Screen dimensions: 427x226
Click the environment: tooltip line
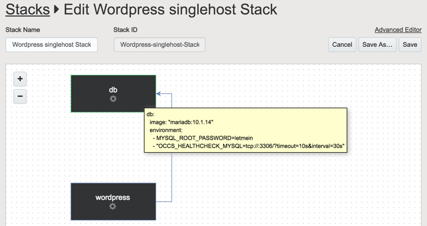pyautogui.click(x=166, y=131)
